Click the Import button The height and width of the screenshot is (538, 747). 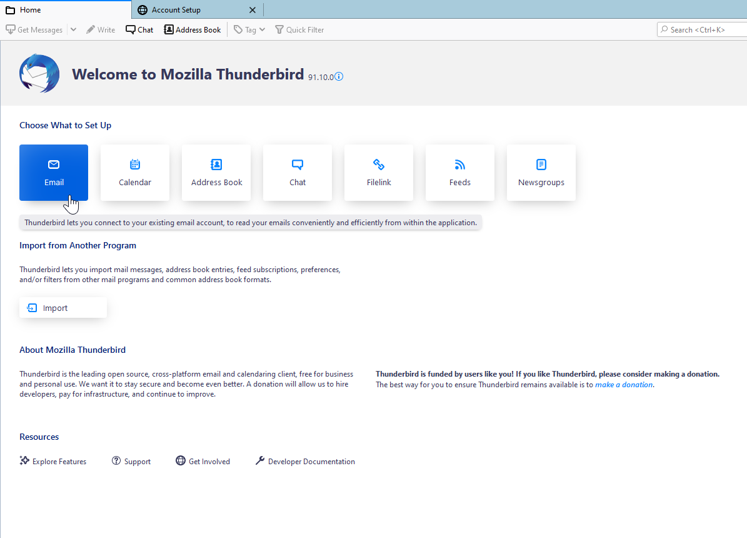click(x=63, y=308)
